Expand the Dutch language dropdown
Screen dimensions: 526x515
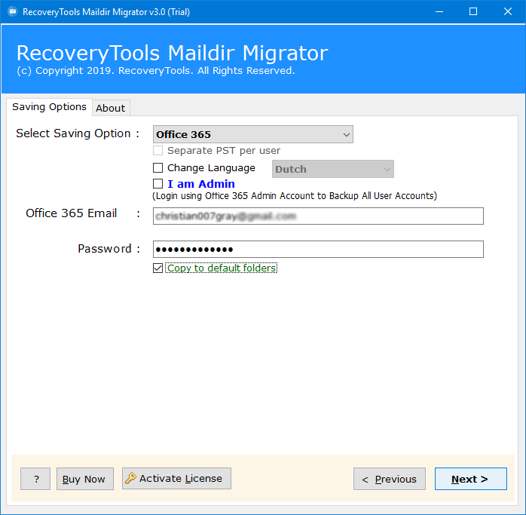(333, 169)
